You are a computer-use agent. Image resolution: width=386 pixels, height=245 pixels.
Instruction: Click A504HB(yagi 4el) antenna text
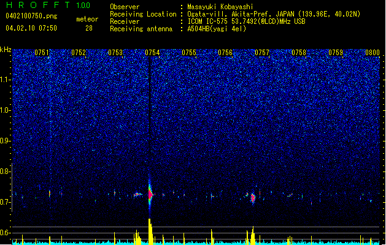[x=217, y=29]
